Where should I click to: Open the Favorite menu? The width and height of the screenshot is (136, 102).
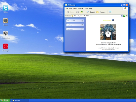pos(80,8)
